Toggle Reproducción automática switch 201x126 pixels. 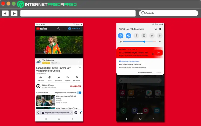[79, 92]
